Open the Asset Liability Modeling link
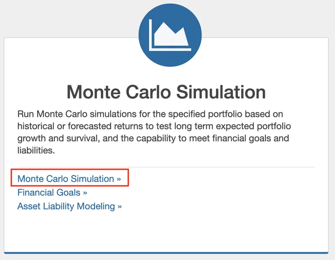This screenshot has width=335, height=260. pyautogui.click(x=66, y=206)
